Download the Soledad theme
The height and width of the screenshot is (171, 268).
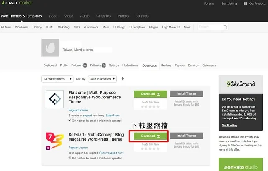[150, 136]
